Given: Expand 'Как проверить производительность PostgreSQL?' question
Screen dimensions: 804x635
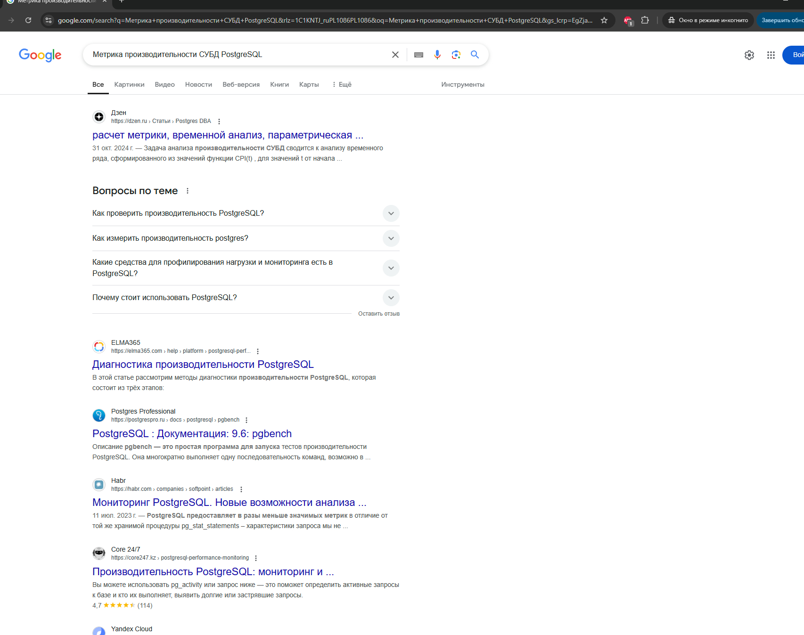Looking at the screenshot, I should coord(391,213).
